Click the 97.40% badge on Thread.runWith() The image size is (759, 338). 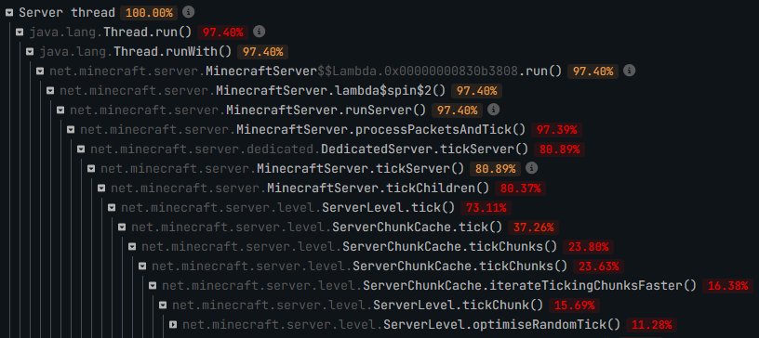[263, 52]
